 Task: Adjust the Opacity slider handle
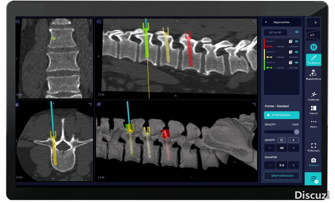[x=296, y=132]
